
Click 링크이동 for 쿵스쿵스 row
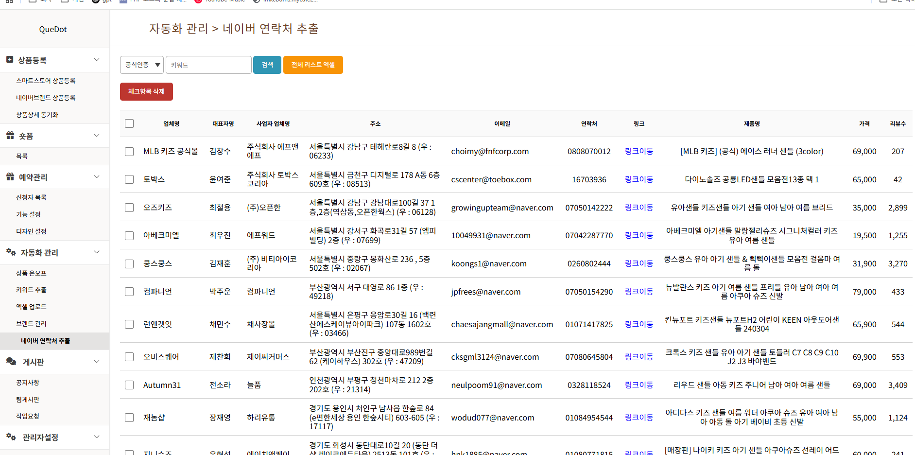639,263
